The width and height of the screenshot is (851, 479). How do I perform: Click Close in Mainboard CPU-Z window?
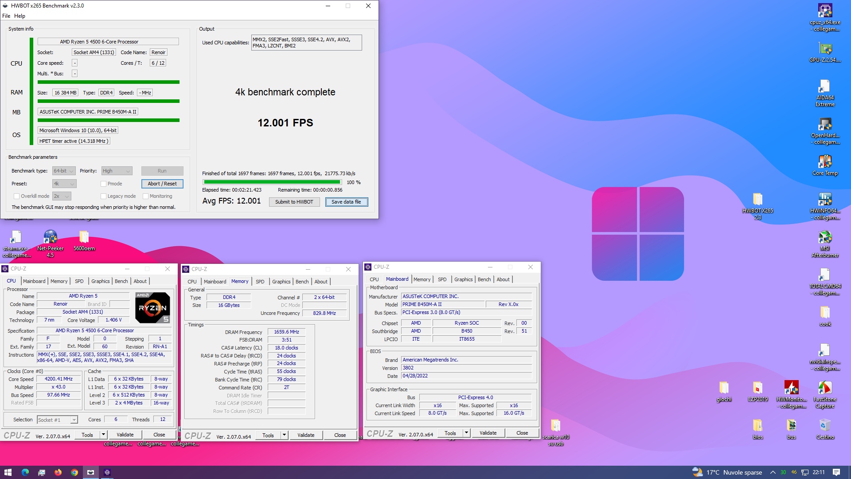[522, 433]
